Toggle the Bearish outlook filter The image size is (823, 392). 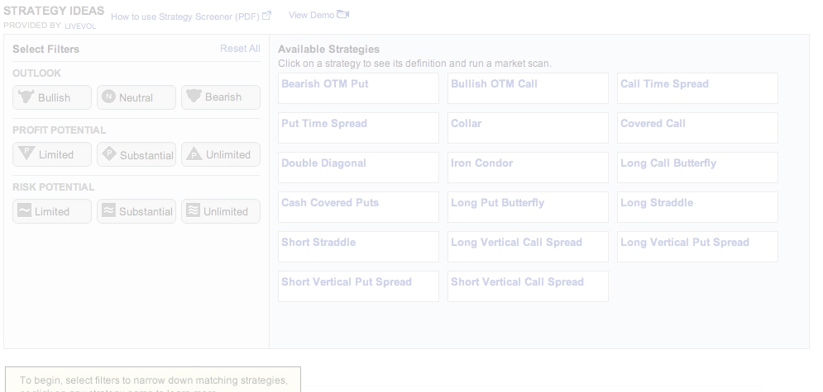[221, 97]
